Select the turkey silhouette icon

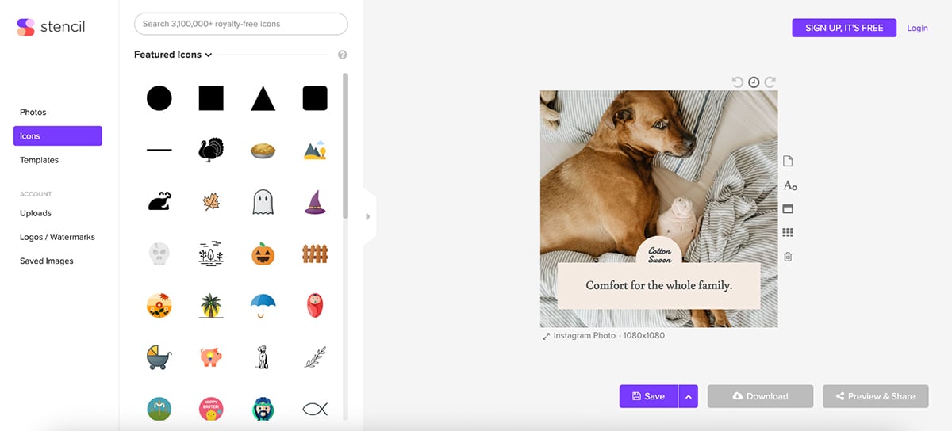tap(211, 150)
